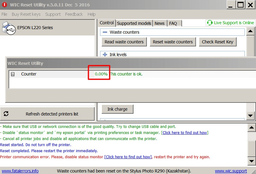Click log panel scroll up arrow
This screenshot has width=256, height=174.
(251, 128)
